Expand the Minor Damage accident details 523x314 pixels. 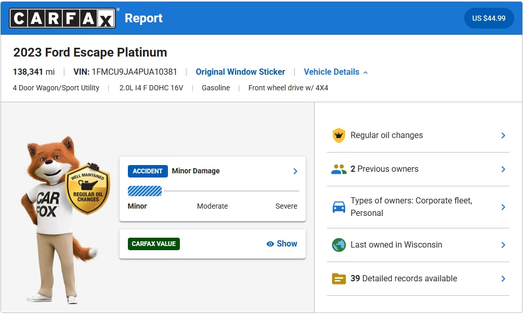point(295,171)
